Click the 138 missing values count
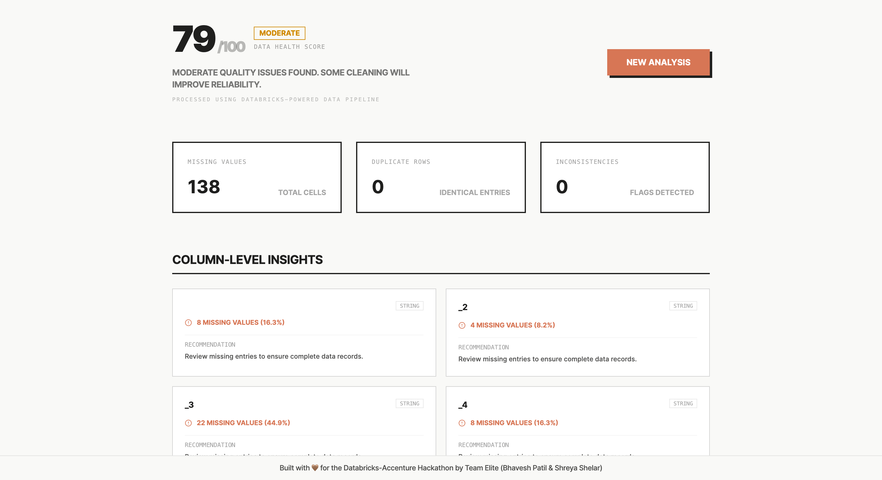The width and height of the screenshot is (882, 480). coord(204,187)
